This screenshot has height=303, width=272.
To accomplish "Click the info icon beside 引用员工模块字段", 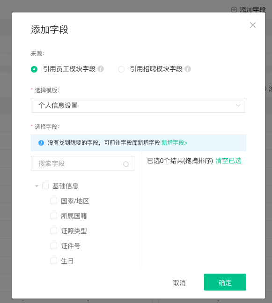I will [x=101, y=69].
